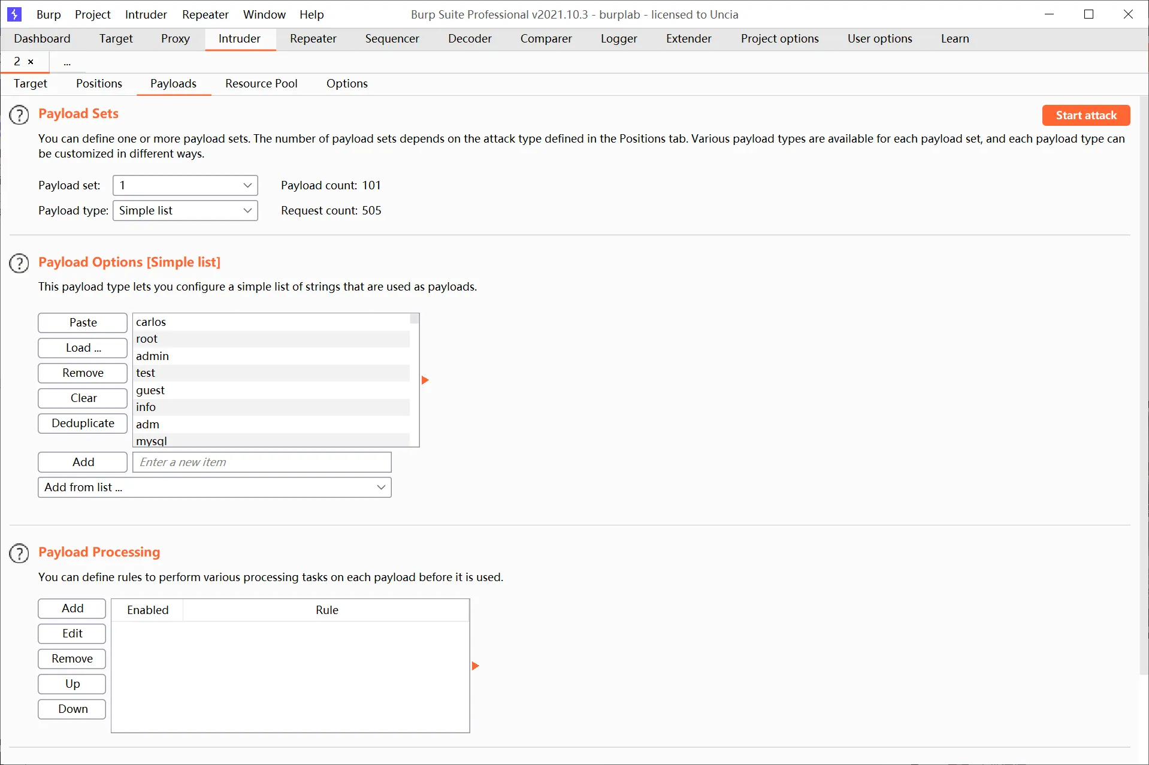Open the Learn tab
The image size is (1149, 765).
click(x=954, y=38)
